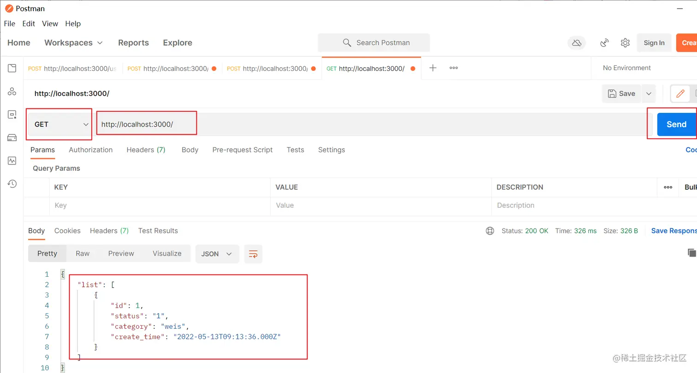Select the Params tab
The height and width of the screenshot is (373, 697).
point(42,150)
